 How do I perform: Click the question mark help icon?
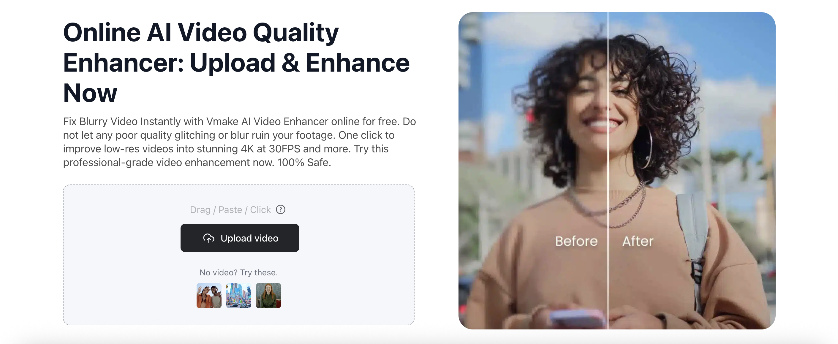click(x=280, y=209)
